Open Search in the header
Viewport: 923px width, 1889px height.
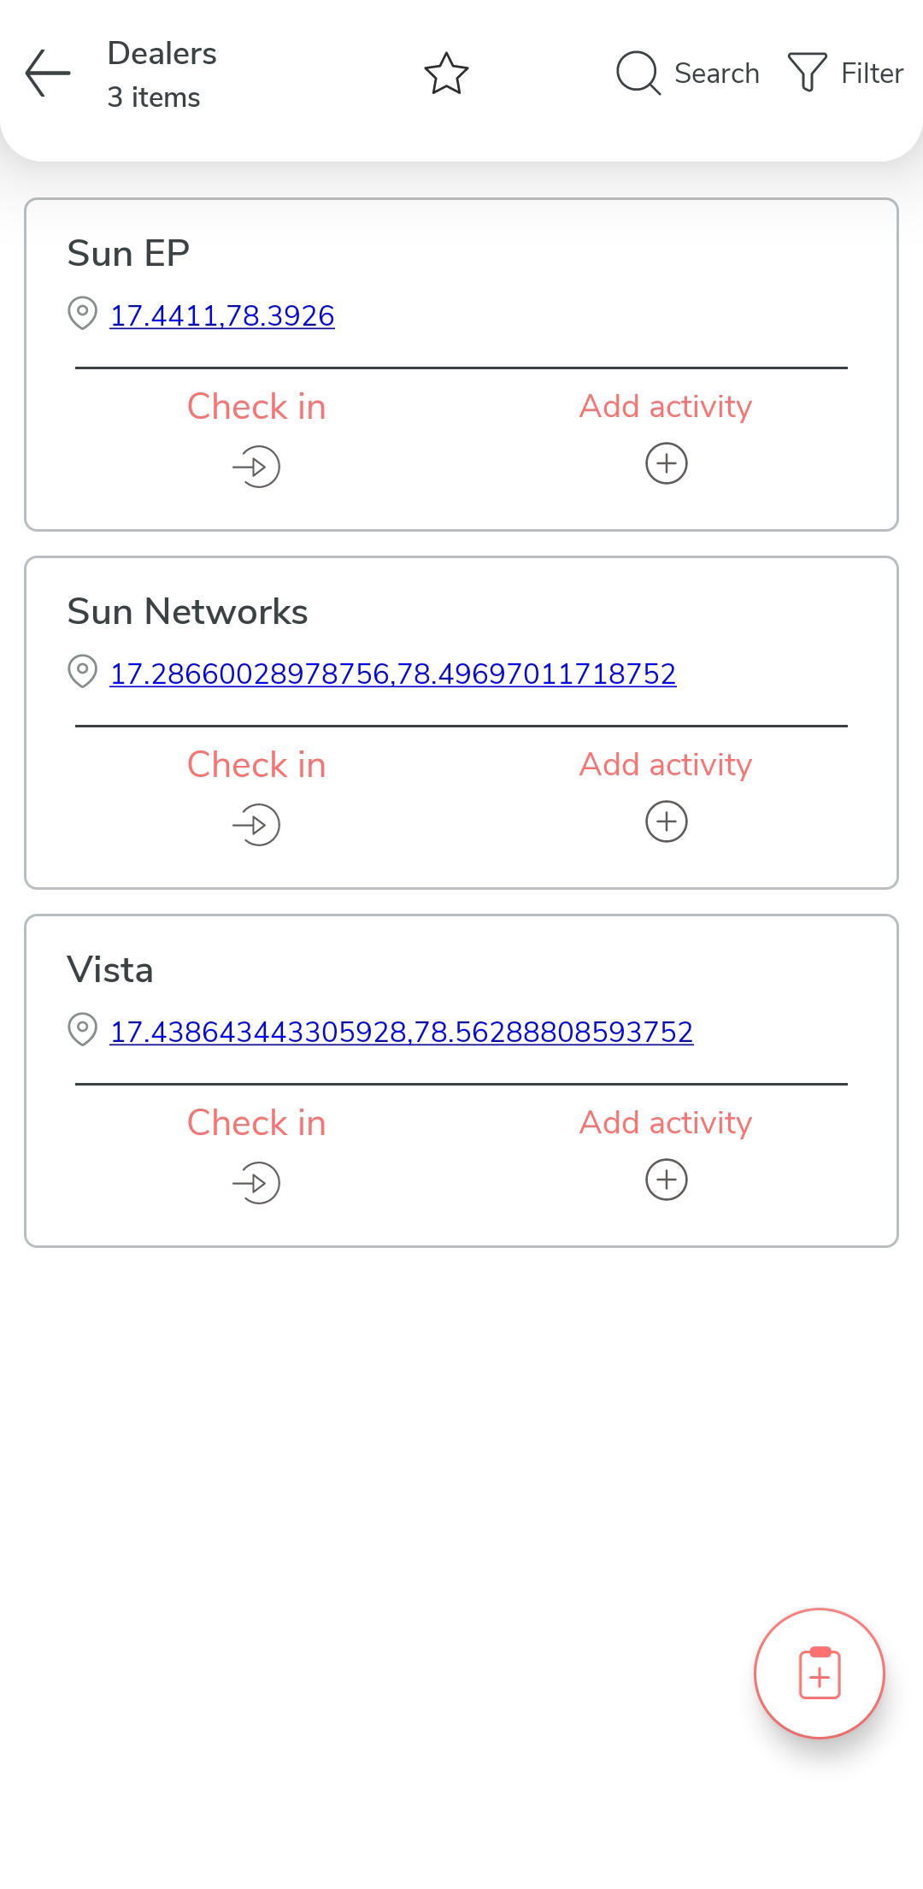[688, 74]
